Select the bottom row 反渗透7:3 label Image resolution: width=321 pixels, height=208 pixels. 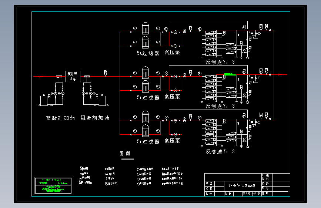point(220,151)
